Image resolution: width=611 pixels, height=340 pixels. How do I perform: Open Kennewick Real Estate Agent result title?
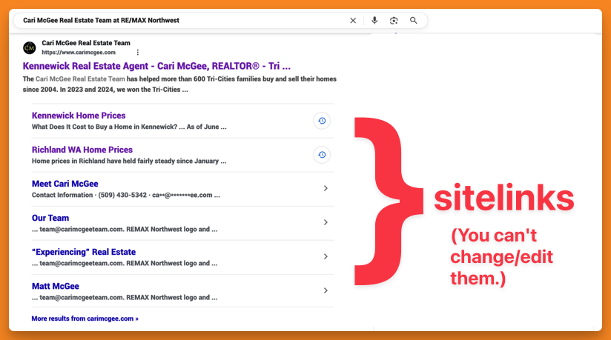tap(156, 66)
